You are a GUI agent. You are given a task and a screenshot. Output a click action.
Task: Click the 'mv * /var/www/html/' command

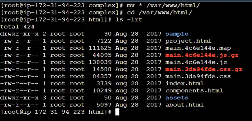click(x=163, y=6)
